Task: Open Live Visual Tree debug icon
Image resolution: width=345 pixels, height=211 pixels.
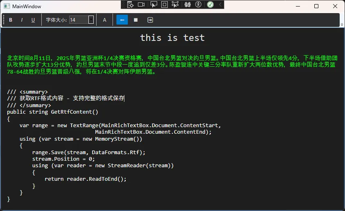Action: click(x=130, y=4)
